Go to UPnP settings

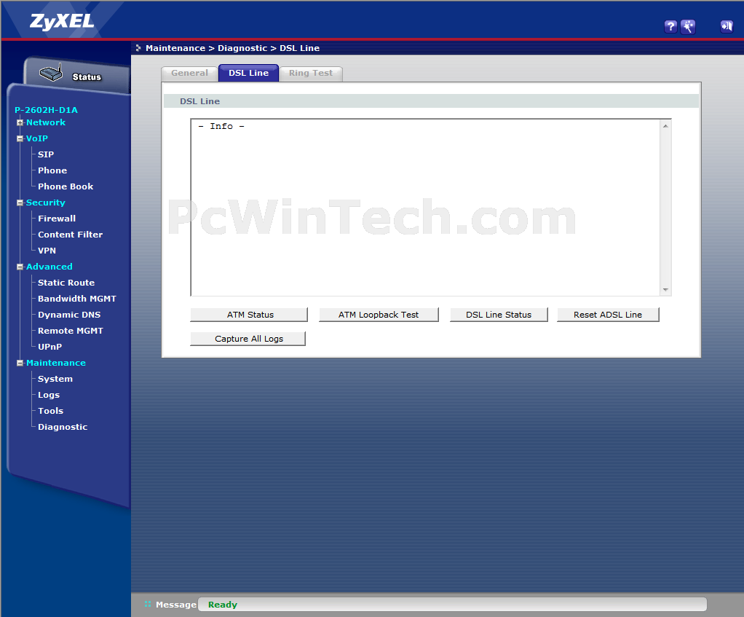pyautogui.click(x=50, y=347)
